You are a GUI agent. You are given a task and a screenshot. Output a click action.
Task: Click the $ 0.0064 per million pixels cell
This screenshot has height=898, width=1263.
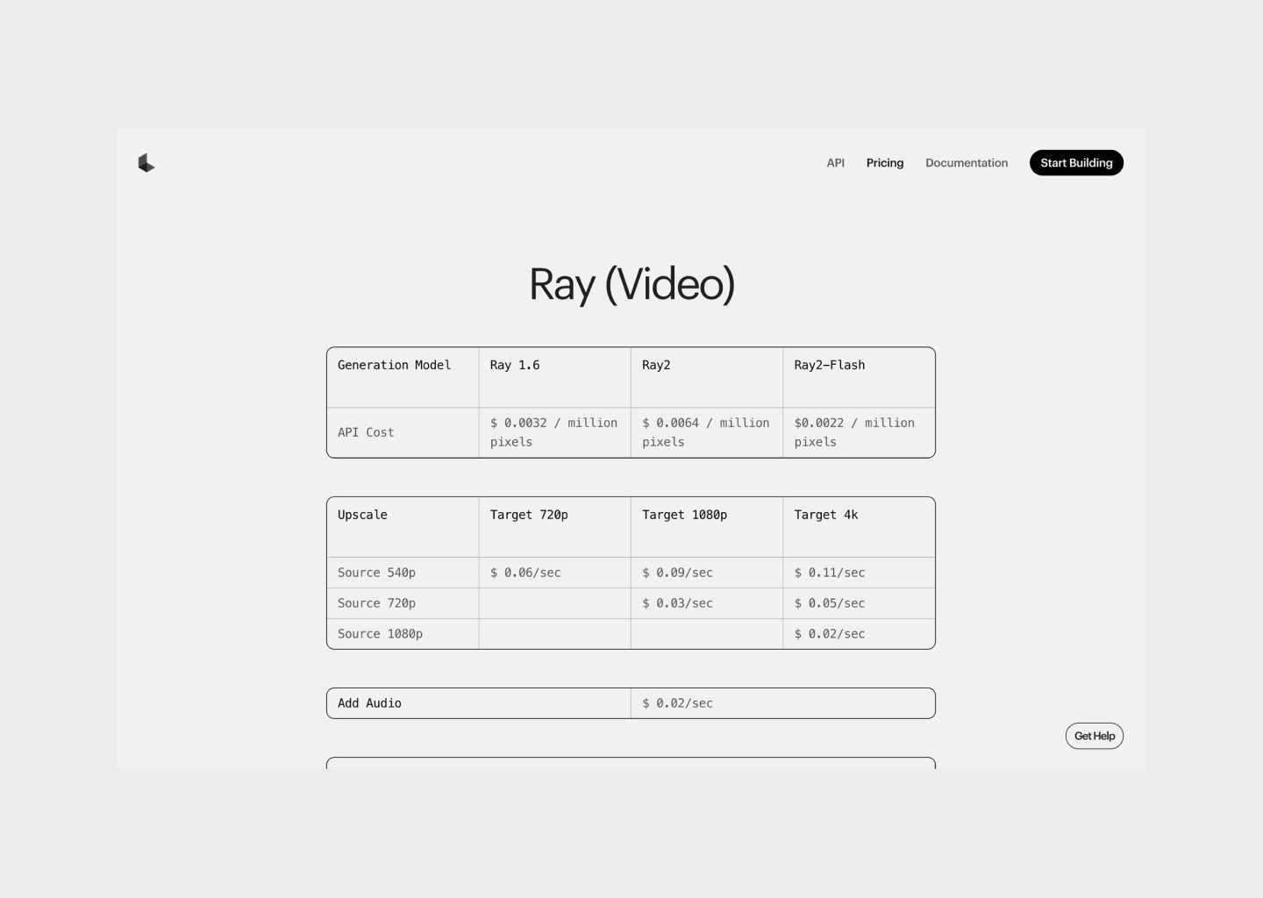(x=705, y=432)
